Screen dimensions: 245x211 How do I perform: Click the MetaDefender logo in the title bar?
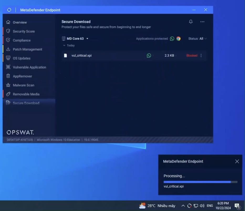coord(9,10)
